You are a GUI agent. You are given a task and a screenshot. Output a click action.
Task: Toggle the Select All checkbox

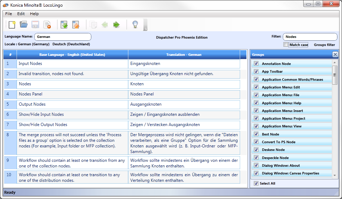pos(256,183)
